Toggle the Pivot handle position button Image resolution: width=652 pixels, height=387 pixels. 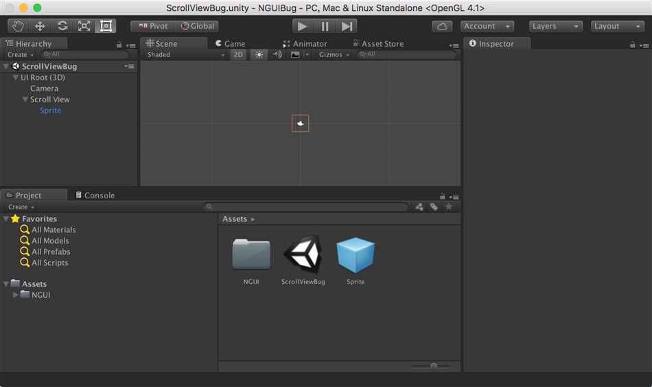coord(153,26)
